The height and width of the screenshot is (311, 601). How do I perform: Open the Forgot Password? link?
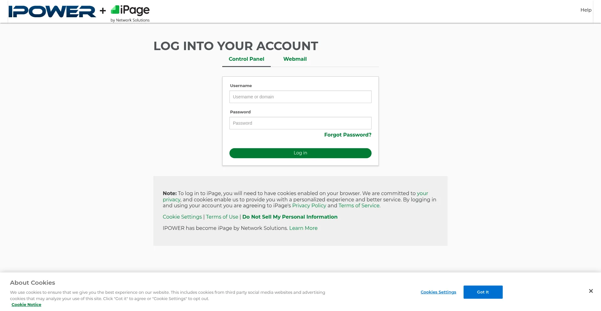point(347,135)
